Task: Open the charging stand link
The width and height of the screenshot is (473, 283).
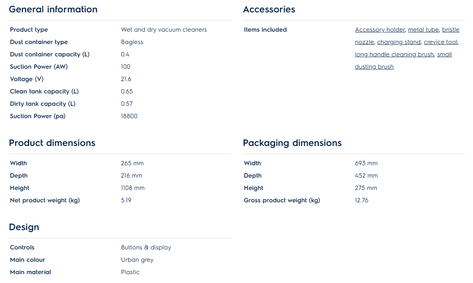Action: point(398,42)
